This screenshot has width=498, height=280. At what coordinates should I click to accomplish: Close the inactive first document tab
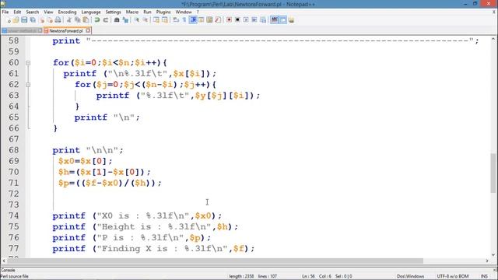pyautogui.click(x=40, y=30)
